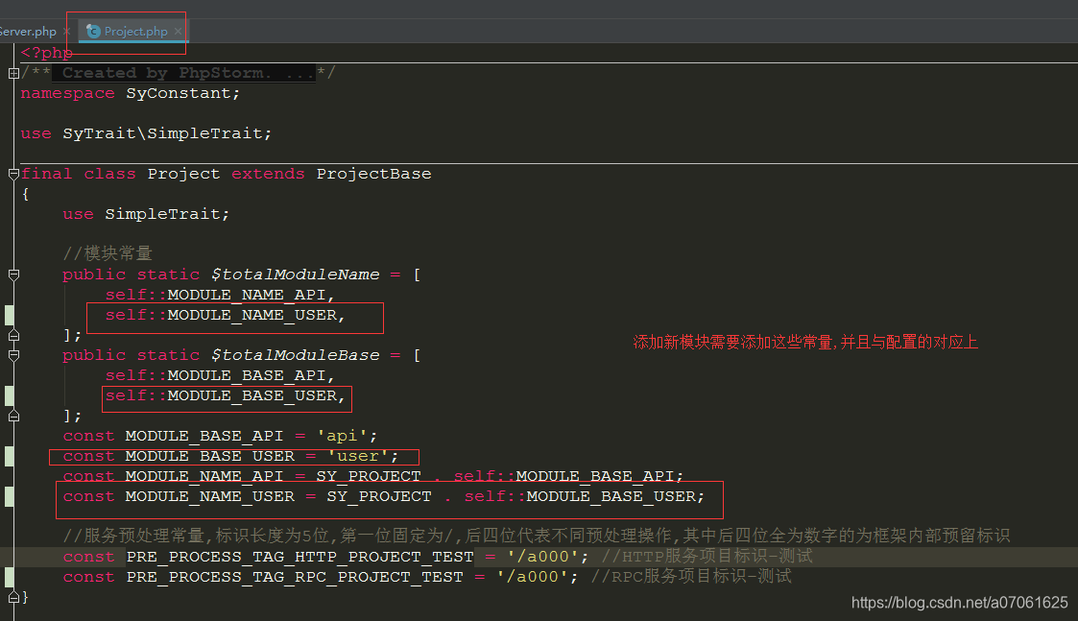Click folded doc comment text 'Created by PhpStorm. ...'
This screenshot has width=1078, height=621.
click(183, 73)
